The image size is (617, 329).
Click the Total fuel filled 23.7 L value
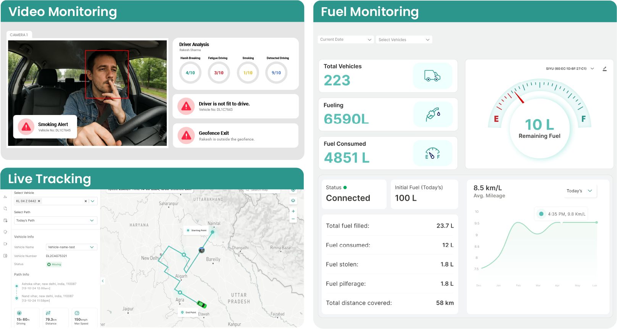[445, 226]
